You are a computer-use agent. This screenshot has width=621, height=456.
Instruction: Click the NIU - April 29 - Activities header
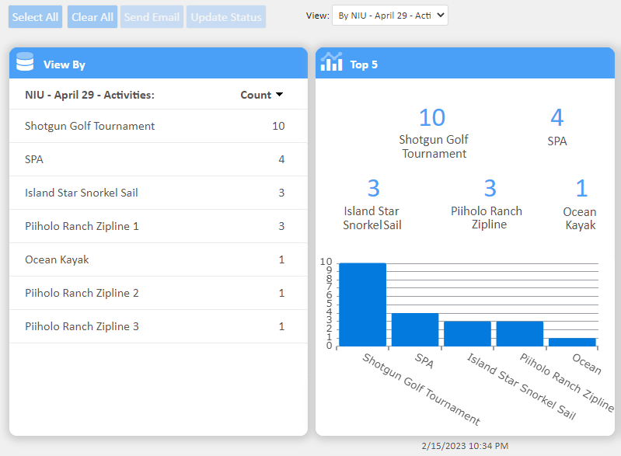tap(89, 95)
